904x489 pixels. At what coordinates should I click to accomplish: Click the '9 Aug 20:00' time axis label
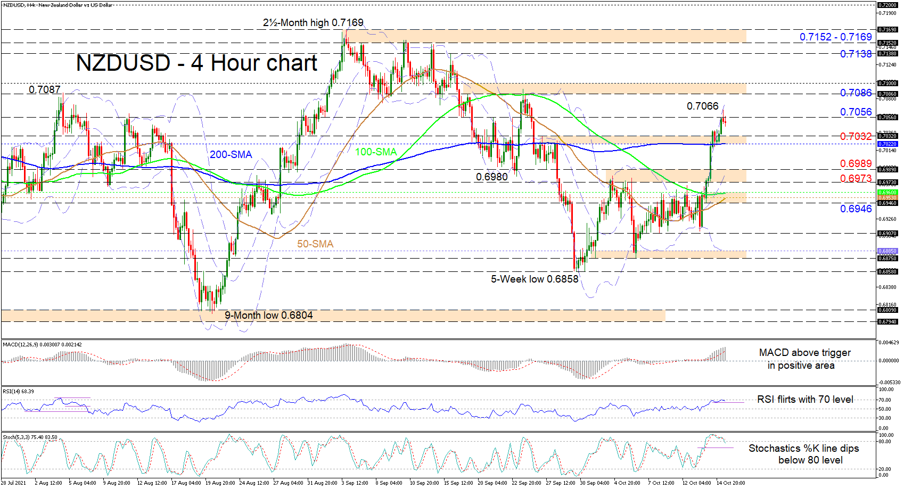coord(117,483)
